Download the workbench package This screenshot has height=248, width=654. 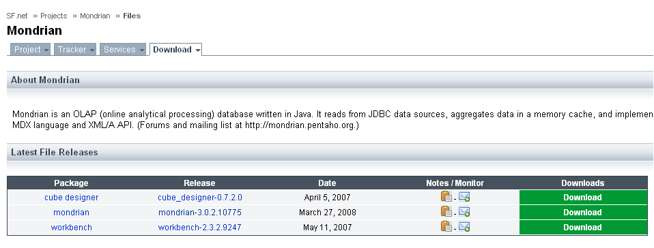click(x=583, y=227)
